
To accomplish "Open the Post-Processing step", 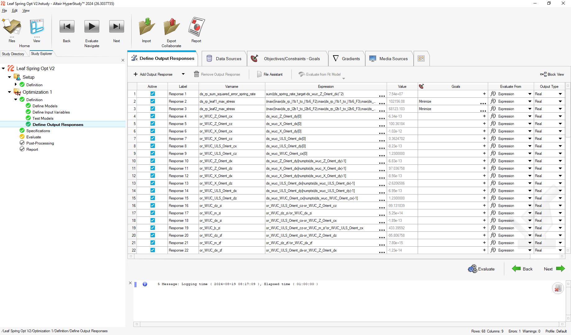I will point(40,143).
